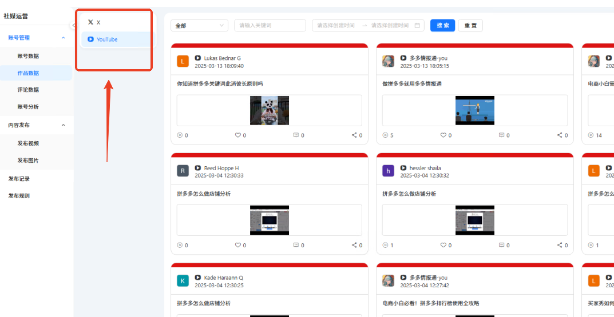614x317 pixels.
Task: Click 多多情报通-you avatar dated 2025-03-04
Action: click(388, 280)
